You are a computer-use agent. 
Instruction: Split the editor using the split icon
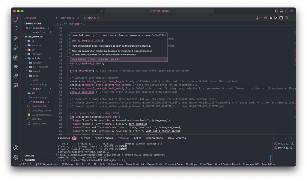tap(286, 18)
